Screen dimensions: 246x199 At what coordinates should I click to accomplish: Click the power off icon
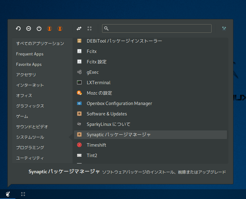(x=39, y=28)
